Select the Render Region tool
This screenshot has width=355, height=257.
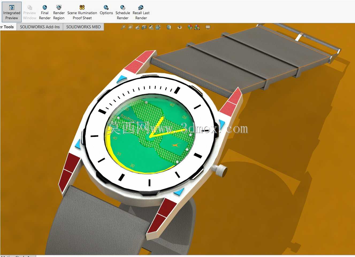59,12
